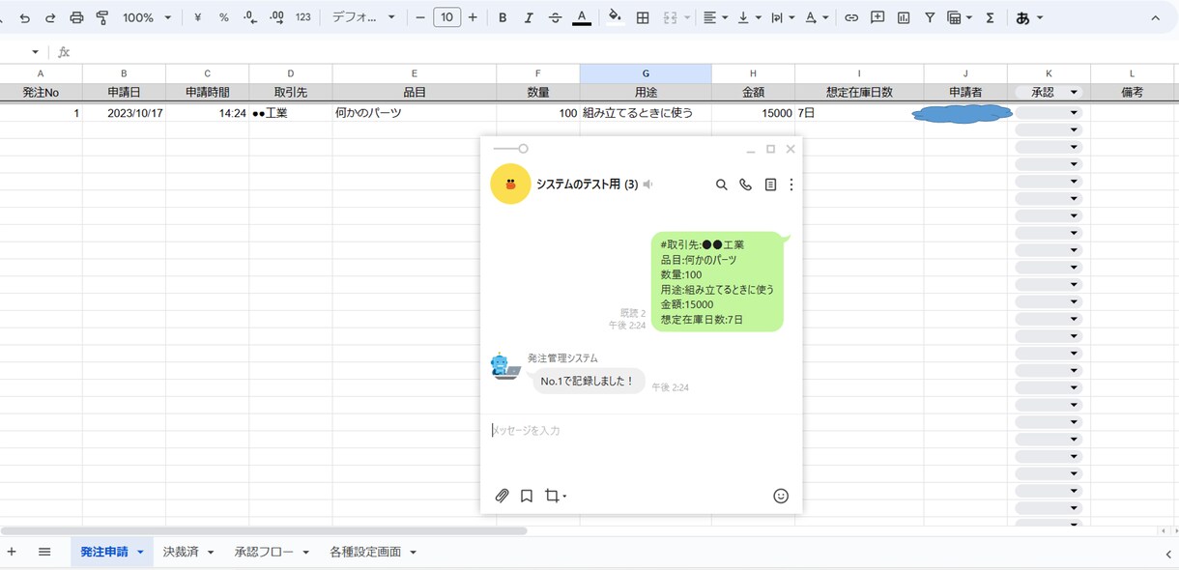Open text wrapping dropdown
1179x570 pixels.
(x=783, y=17)
